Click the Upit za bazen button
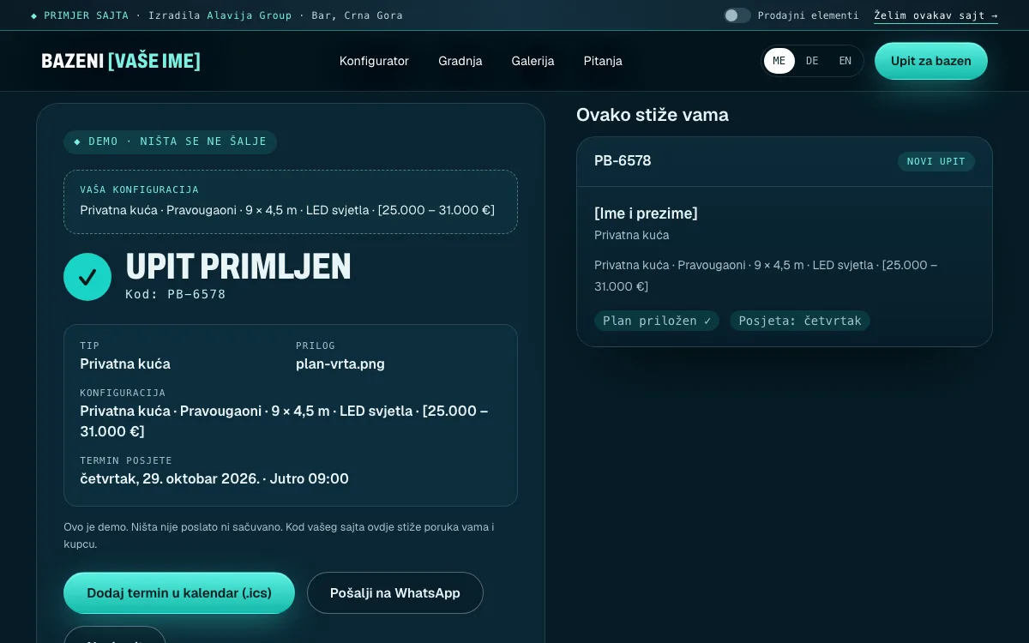The width and height of the screenshot is (1029, 643). [x=931, y=61]
